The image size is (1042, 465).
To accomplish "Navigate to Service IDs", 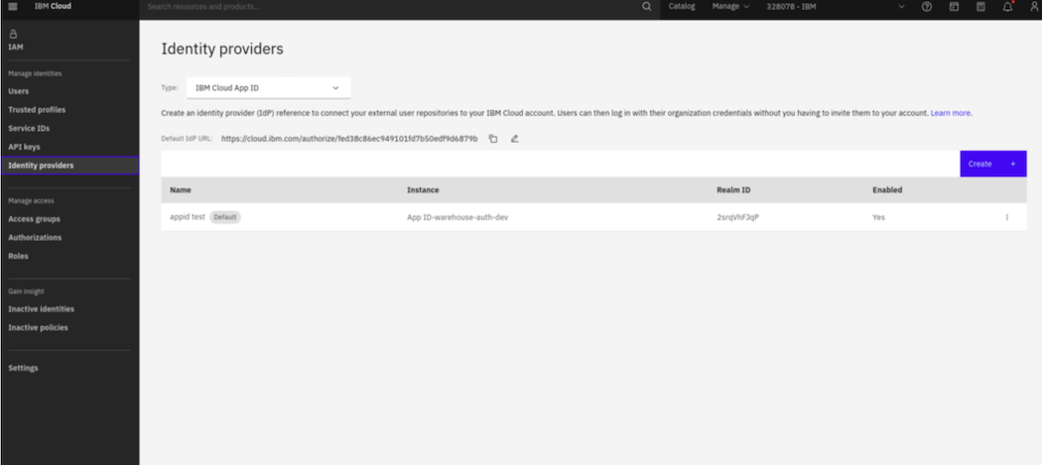I will (x=29, y=128).
